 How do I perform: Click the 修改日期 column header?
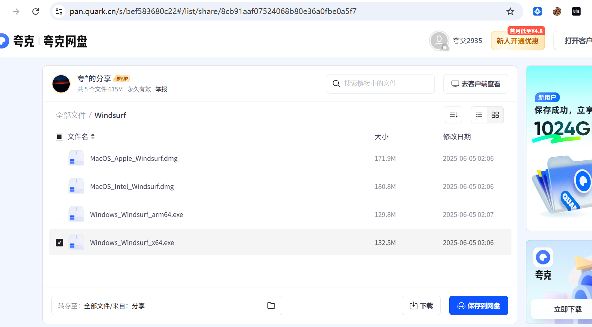click(457, 137)
